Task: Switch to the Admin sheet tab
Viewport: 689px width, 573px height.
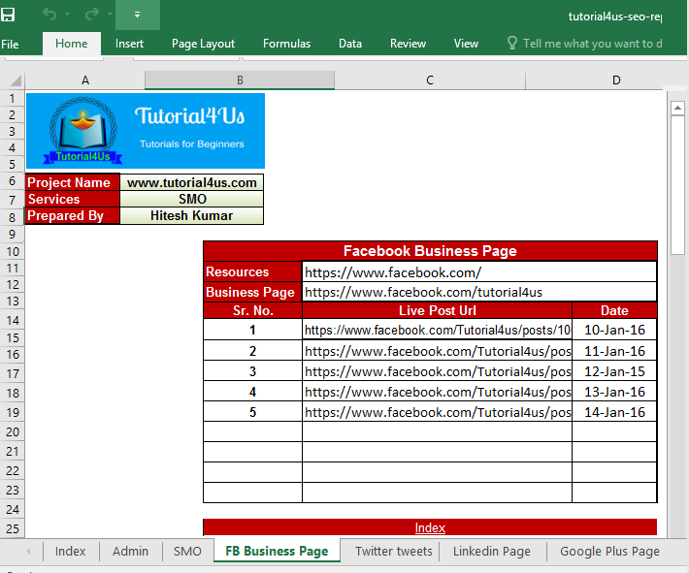Action: [x=130, y=551]
